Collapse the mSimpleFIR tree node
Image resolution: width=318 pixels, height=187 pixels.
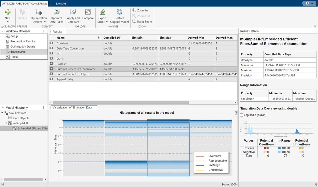[7, 123]
